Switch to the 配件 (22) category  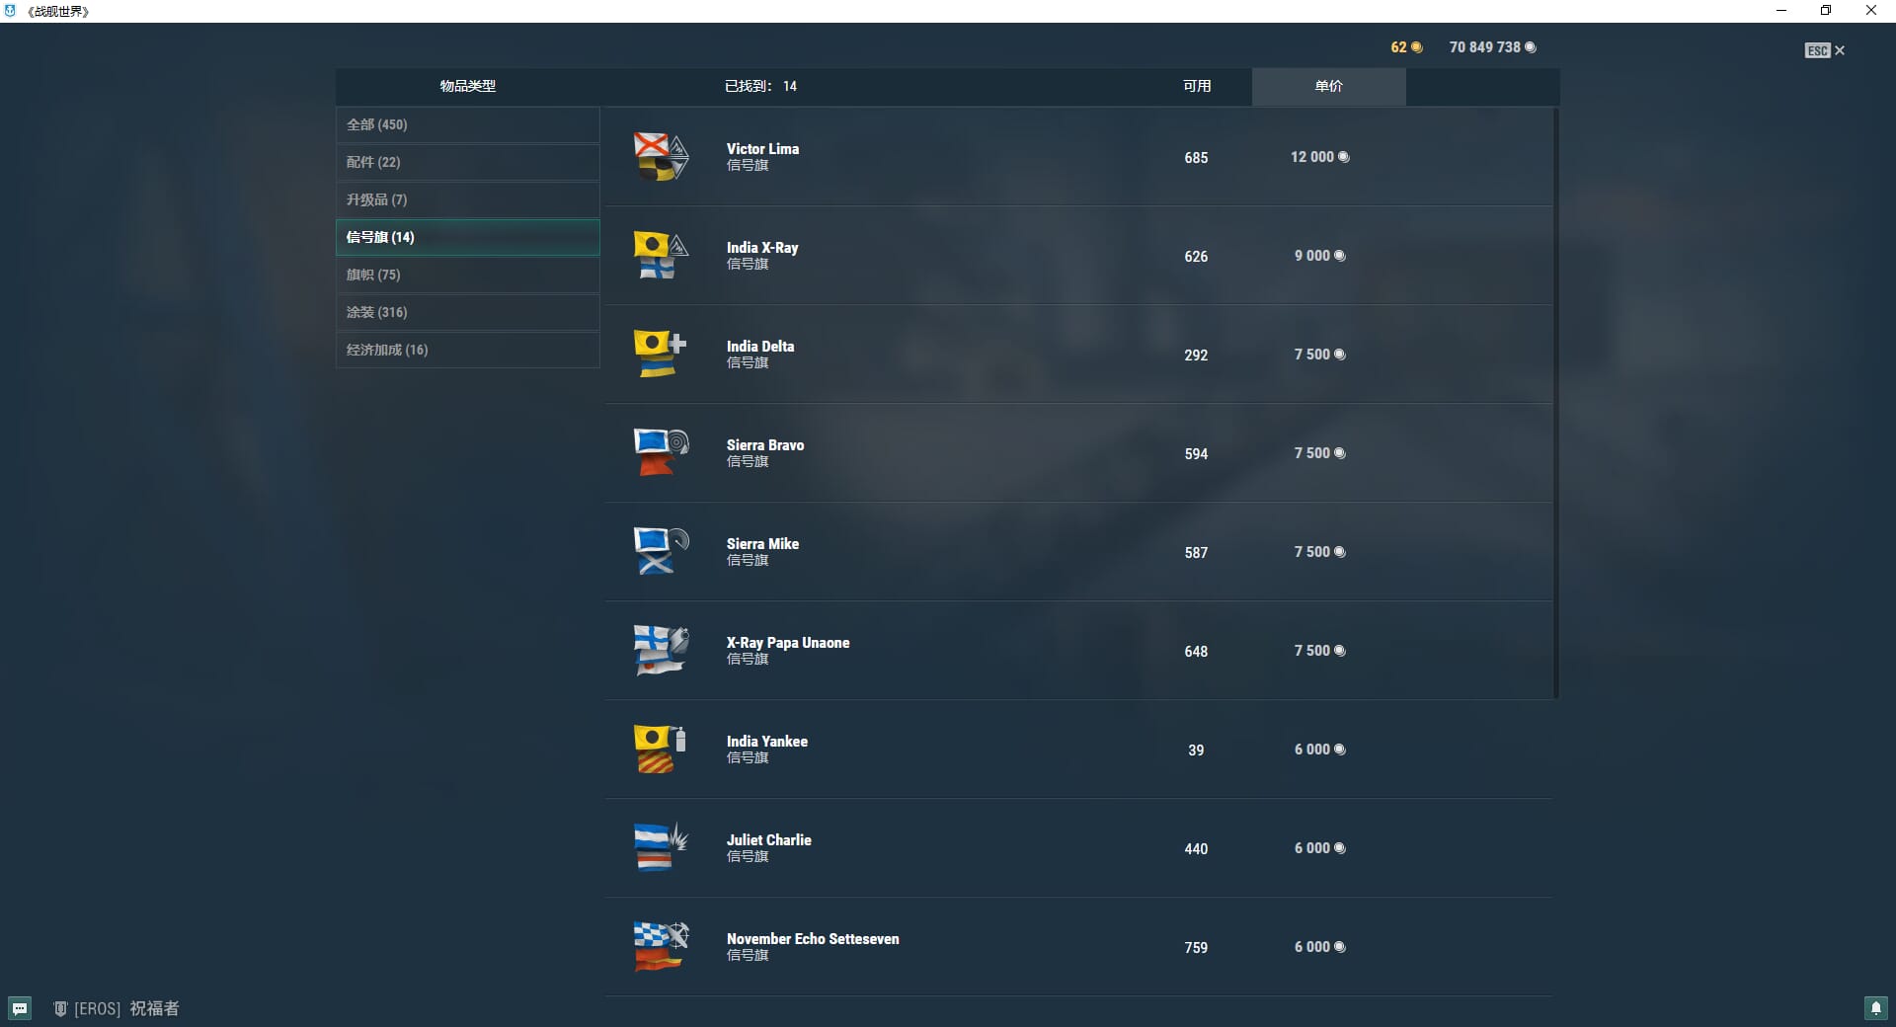click(467, 162)
